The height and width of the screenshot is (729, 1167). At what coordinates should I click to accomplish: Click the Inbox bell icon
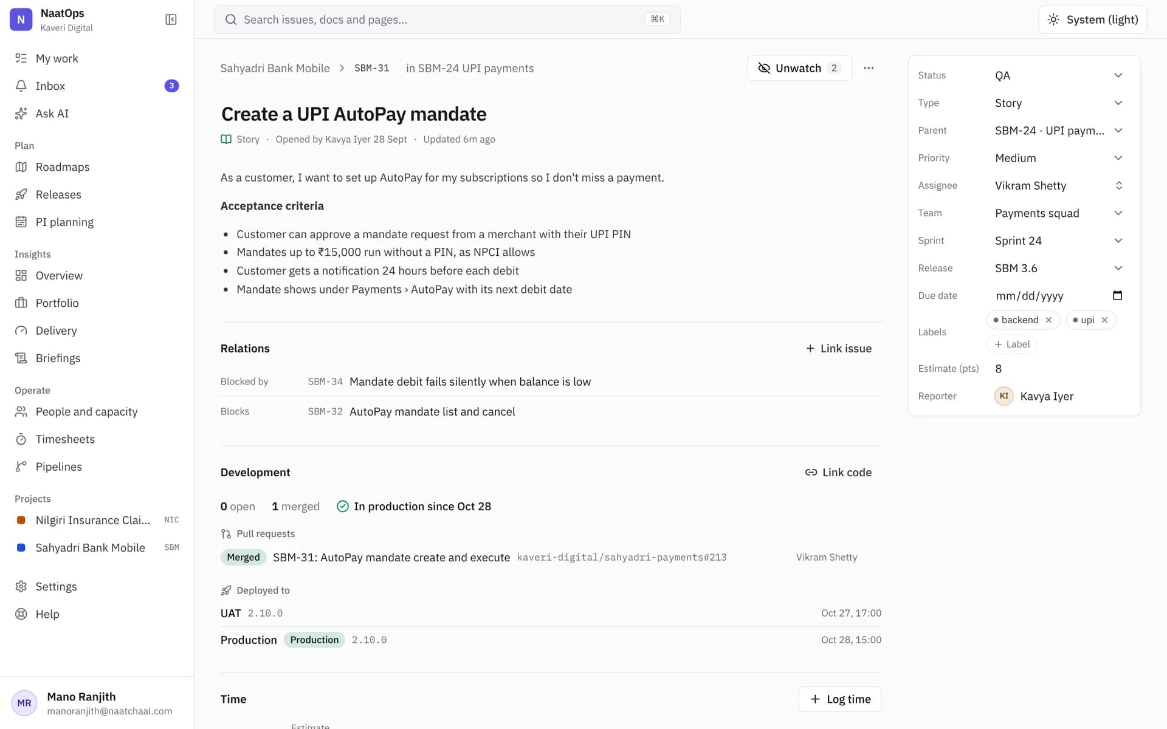click(x=21, y=86)
